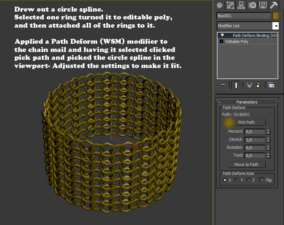The image size is (284, 225).
Task: Expand the Editable Poly stack entry
Action: 222,41
